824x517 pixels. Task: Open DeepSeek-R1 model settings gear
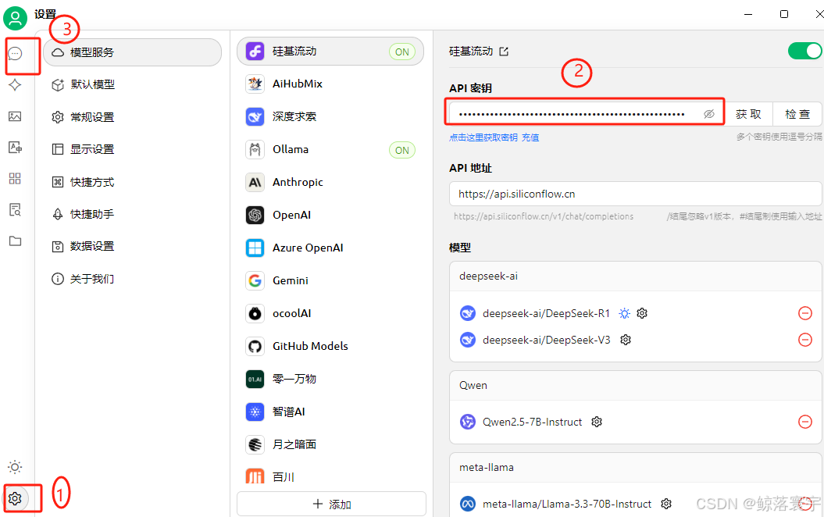click(642, 313)
